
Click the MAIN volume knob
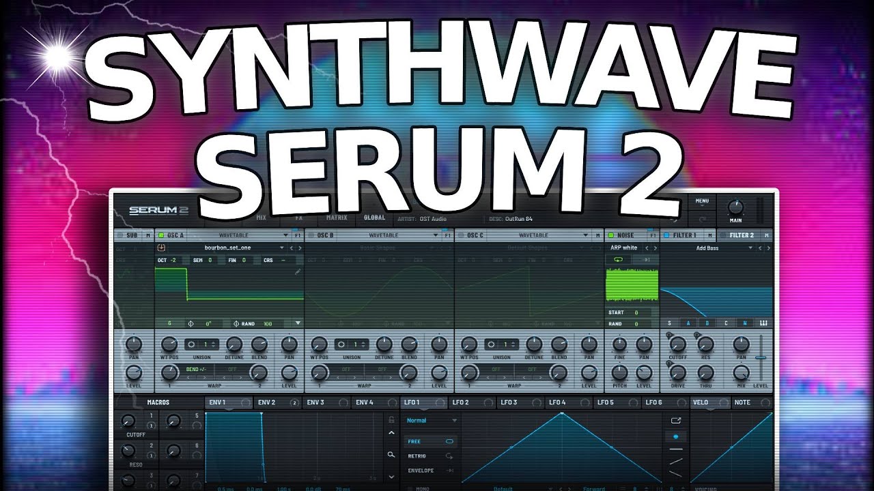click(735, 207)
